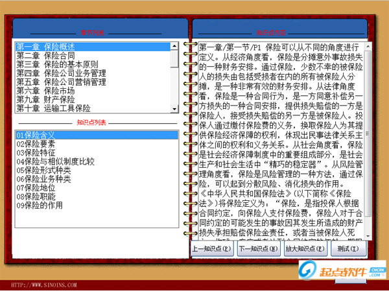Click content pane scroll-down arrow
This screenshot has height=291, width=389.
[368, 237]
